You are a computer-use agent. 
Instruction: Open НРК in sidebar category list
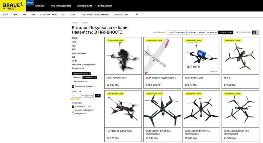click(74, 42)
